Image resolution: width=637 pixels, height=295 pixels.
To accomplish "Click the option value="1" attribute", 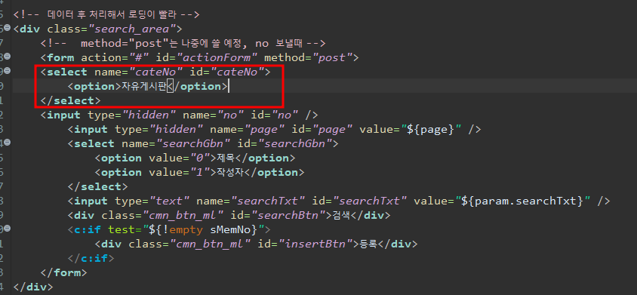I will (x=179, y=172).
